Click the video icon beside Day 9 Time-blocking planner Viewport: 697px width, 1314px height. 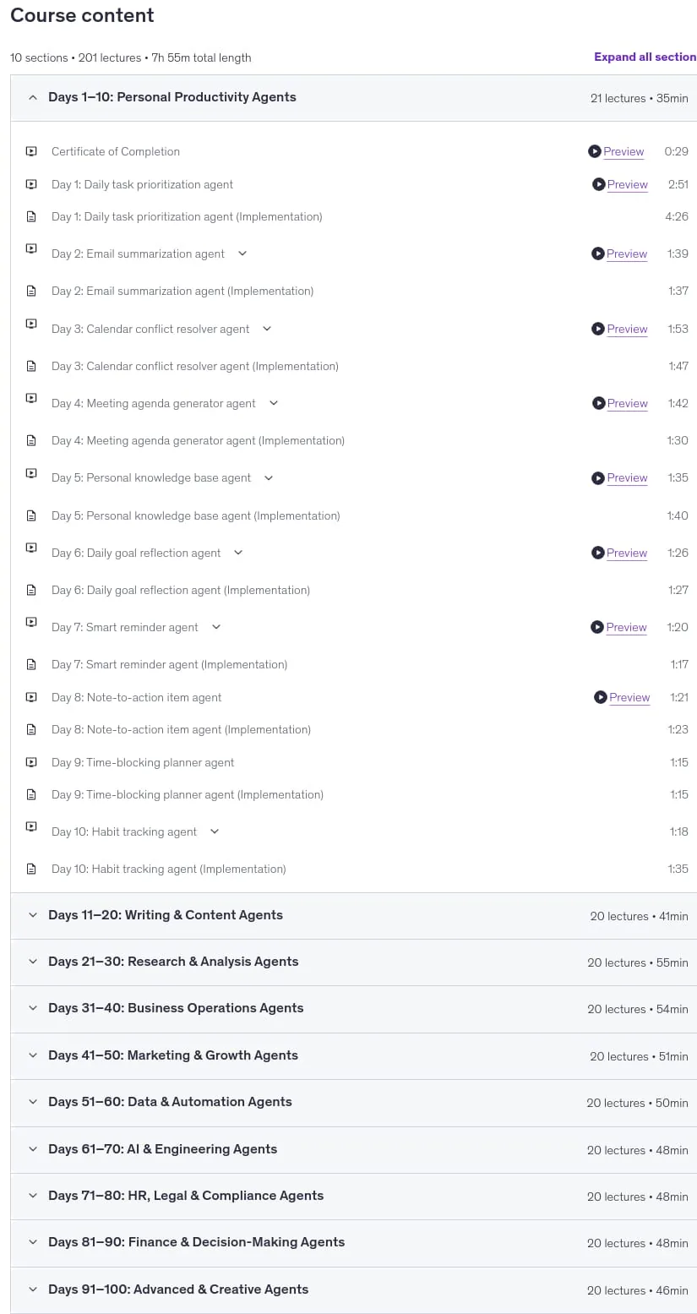pyautogui.click(x=31, y=762)
